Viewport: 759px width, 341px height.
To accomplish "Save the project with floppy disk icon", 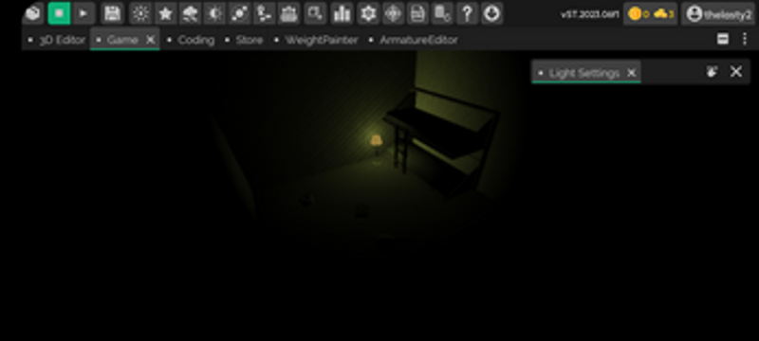I will [112, 13].
